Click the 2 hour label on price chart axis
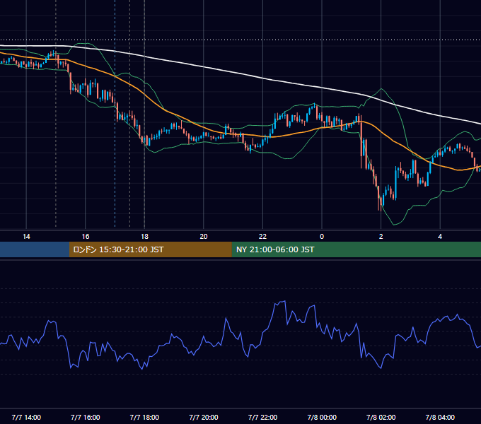Viewport: 481px width, 424px height. click(381, 237)
